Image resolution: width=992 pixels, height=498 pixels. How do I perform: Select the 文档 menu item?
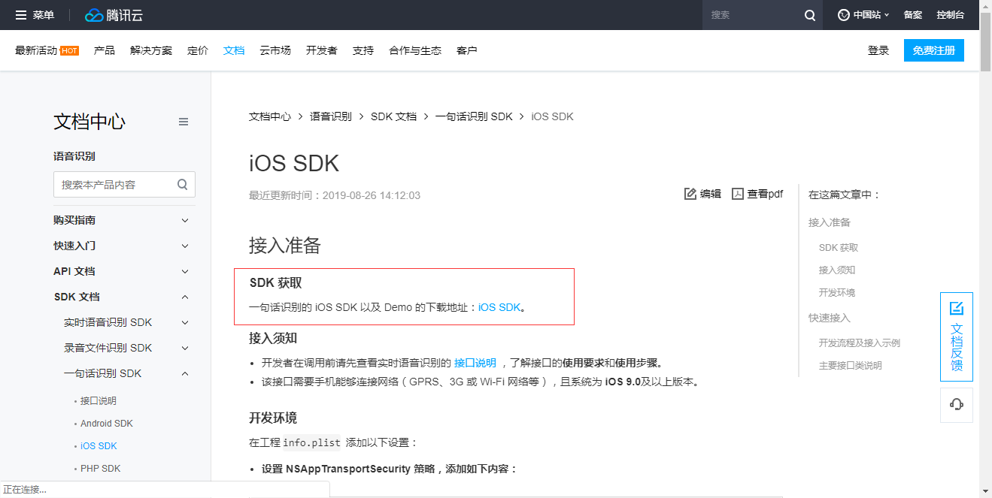tap(234, 50)
